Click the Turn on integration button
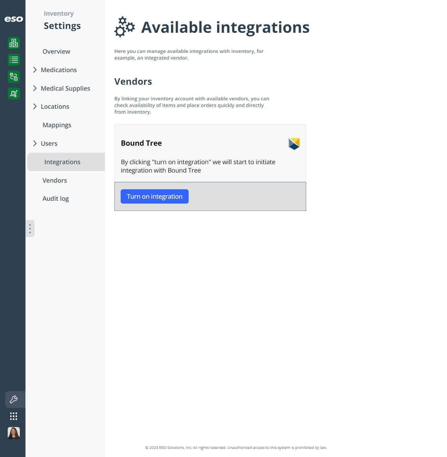 tap(154, 196)
